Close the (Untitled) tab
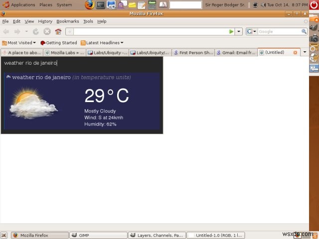319x239 pixels. pos(295,53)
